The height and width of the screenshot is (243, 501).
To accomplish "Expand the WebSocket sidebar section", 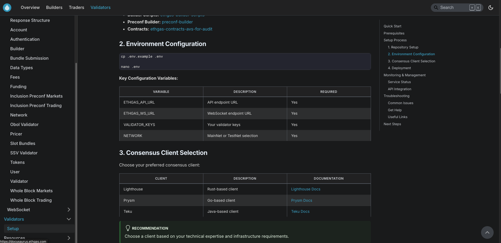I will (69, 210).
